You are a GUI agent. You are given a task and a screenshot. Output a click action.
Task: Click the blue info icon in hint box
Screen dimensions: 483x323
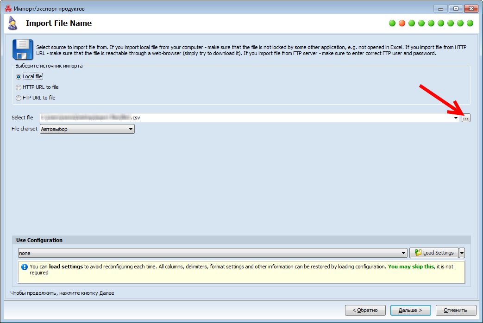[x=25, y=267]
